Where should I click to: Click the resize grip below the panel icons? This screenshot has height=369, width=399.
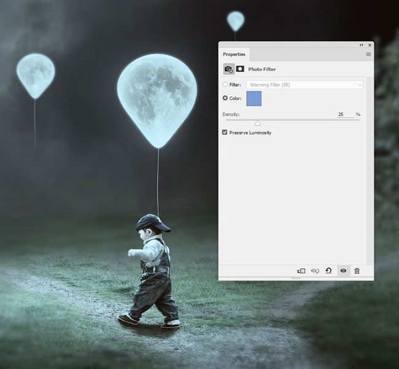296,278
